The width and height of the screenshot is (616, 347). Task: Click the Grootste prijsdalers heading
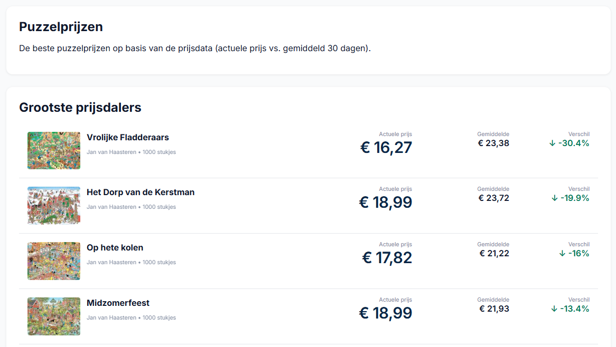tap(80, 108)
